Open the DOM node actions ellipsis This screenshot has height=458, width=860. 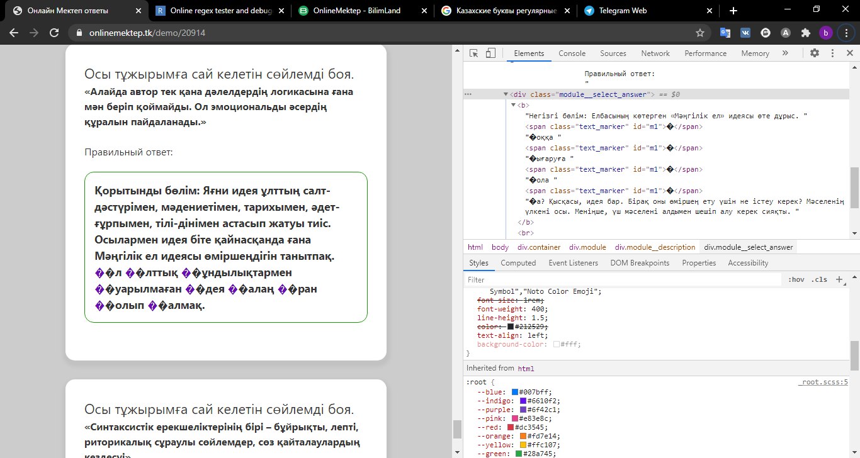pos(468,94)
